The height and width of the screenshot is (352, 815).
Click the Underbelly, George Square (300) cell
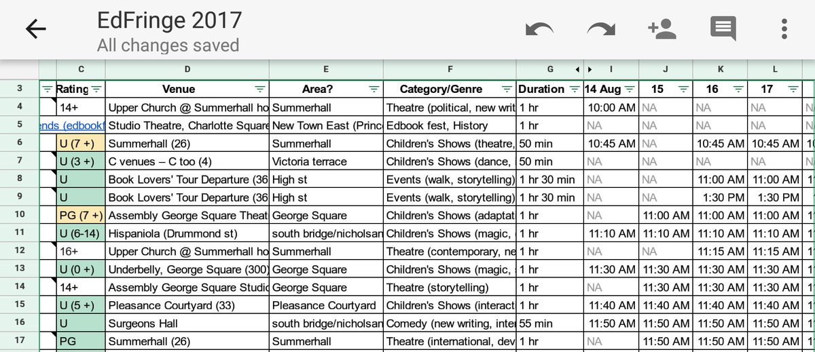click(x=187, y=269)
